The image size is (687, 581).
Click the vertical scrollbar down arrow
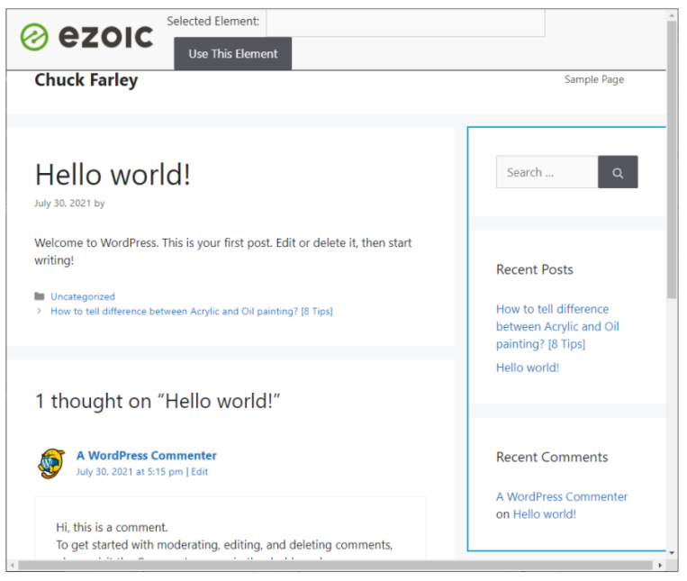click(x=672, y=552)
